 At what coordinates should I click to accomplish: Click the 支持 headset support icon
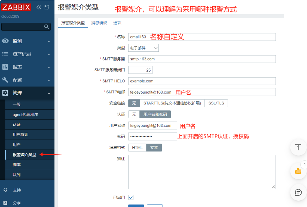pos(5,190)
